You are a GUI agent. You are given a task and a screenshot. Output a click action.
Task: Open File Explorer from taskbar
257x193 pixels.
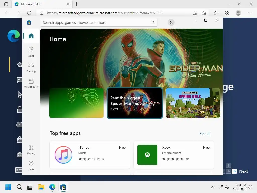(x=41, y=187)
